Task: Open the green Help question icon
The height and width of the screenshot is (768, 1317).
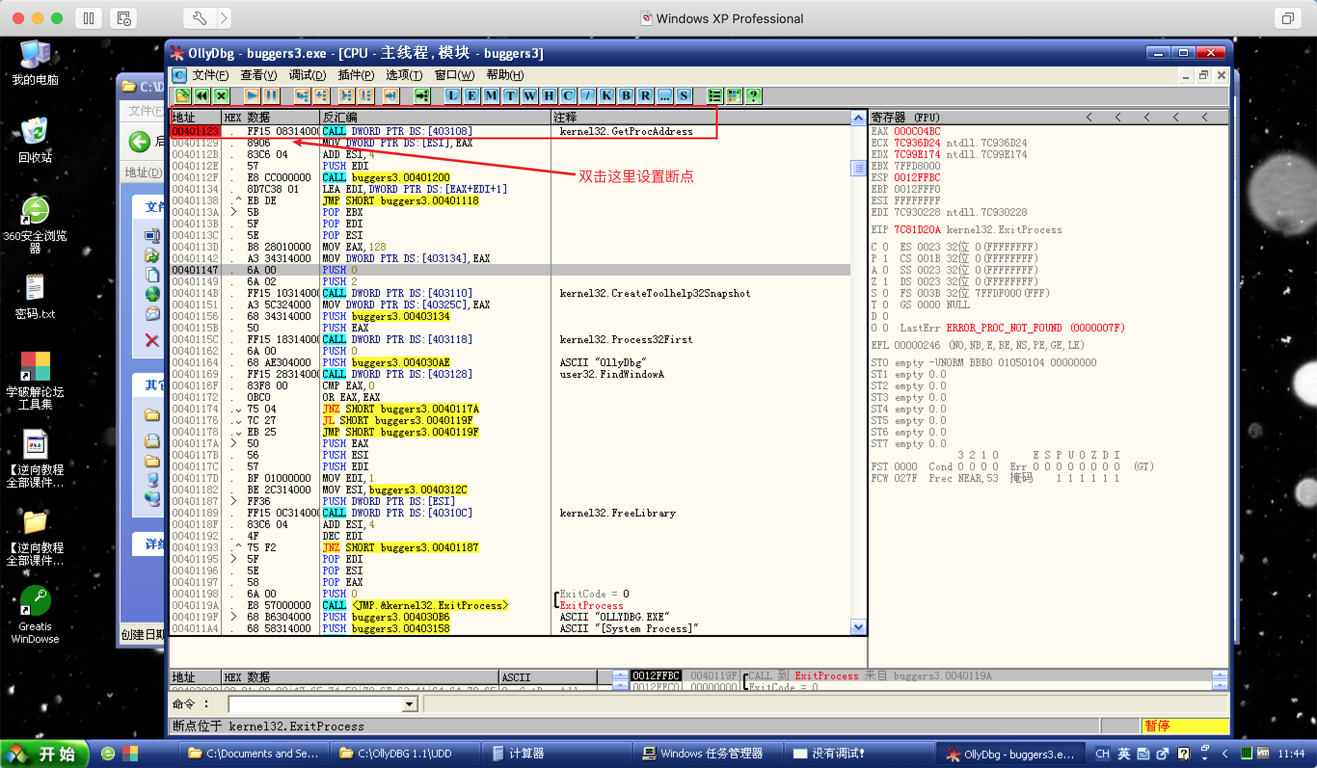Action: (753, 95)
